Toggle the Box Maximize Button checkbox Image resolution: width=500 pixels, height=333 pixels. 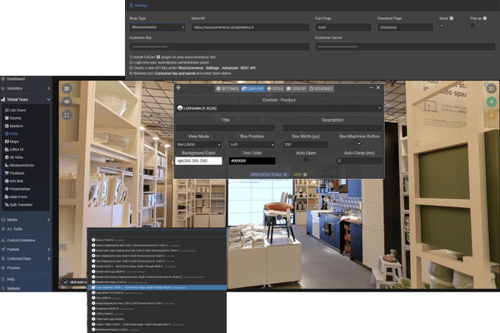pos(359,143)
